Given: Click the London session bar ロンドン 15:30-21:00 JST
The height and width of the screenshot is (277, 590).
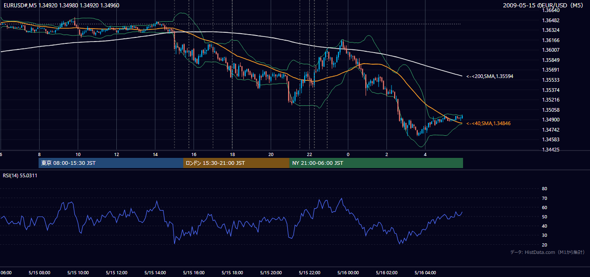Looking at the screenshot, I should click(x=236, y=163).
